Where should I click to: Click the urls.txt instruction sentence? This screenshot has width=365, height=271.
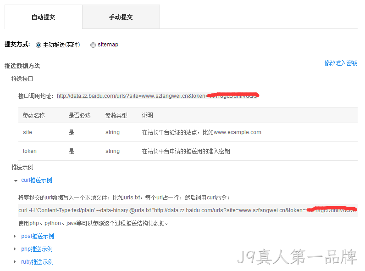coord(124,198)
